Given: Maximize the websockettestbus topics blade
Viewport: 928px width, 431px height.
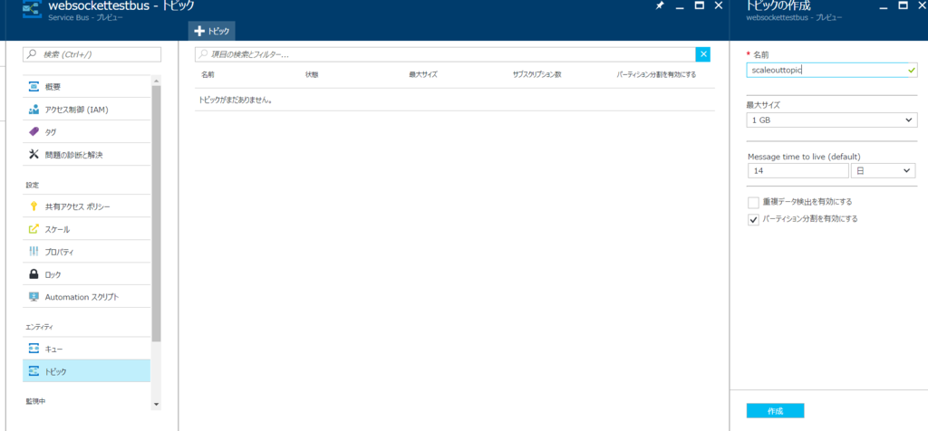Looking at the screenshot, I should (x=699, y=5).
